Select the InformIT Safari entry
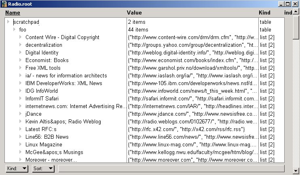 42,98
